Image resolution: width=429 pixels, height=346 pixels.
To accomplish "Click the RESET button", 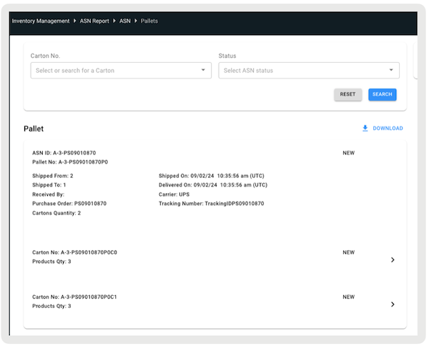I will (347, 94).
